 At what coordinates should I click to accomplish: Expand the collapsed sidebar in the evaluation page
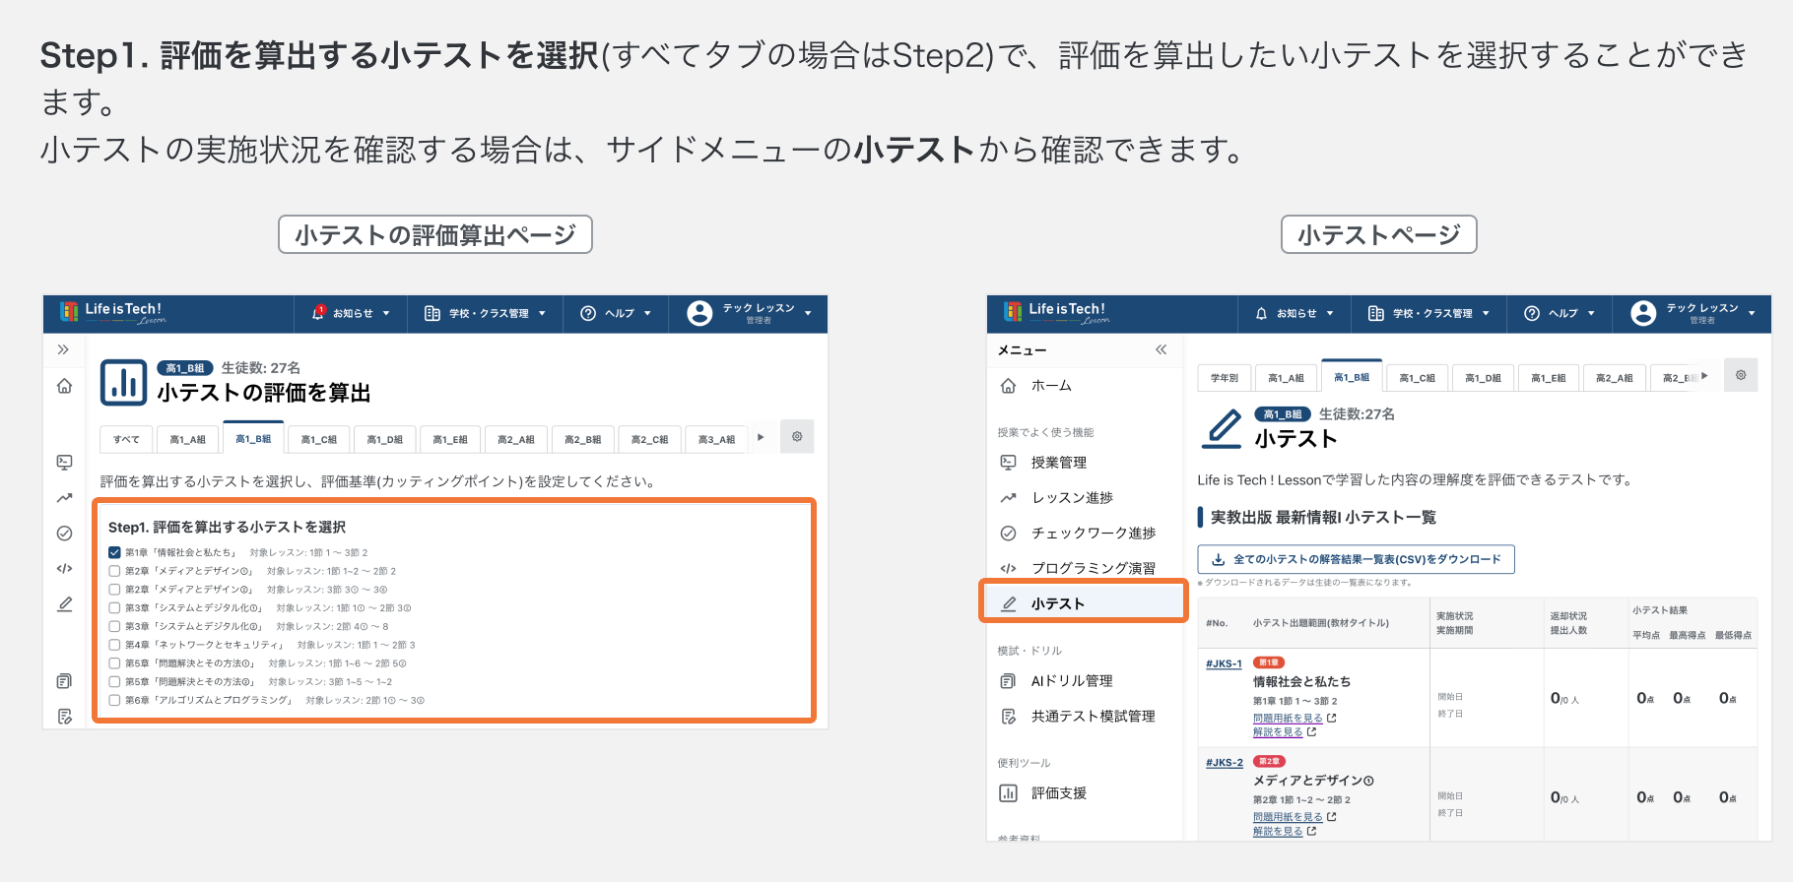(63, 349)
